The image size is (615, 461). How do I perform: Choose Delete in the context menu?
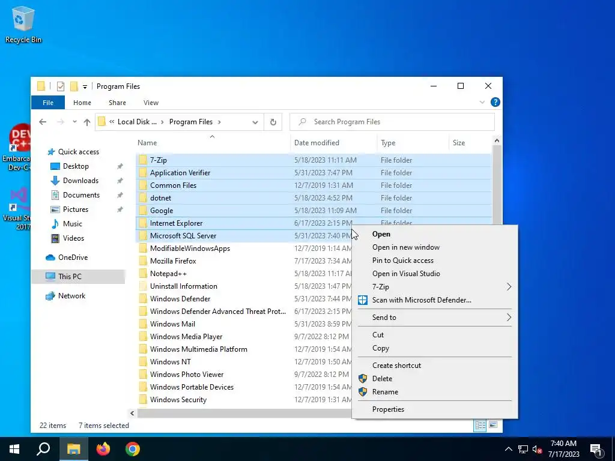[x=435, y=379]
